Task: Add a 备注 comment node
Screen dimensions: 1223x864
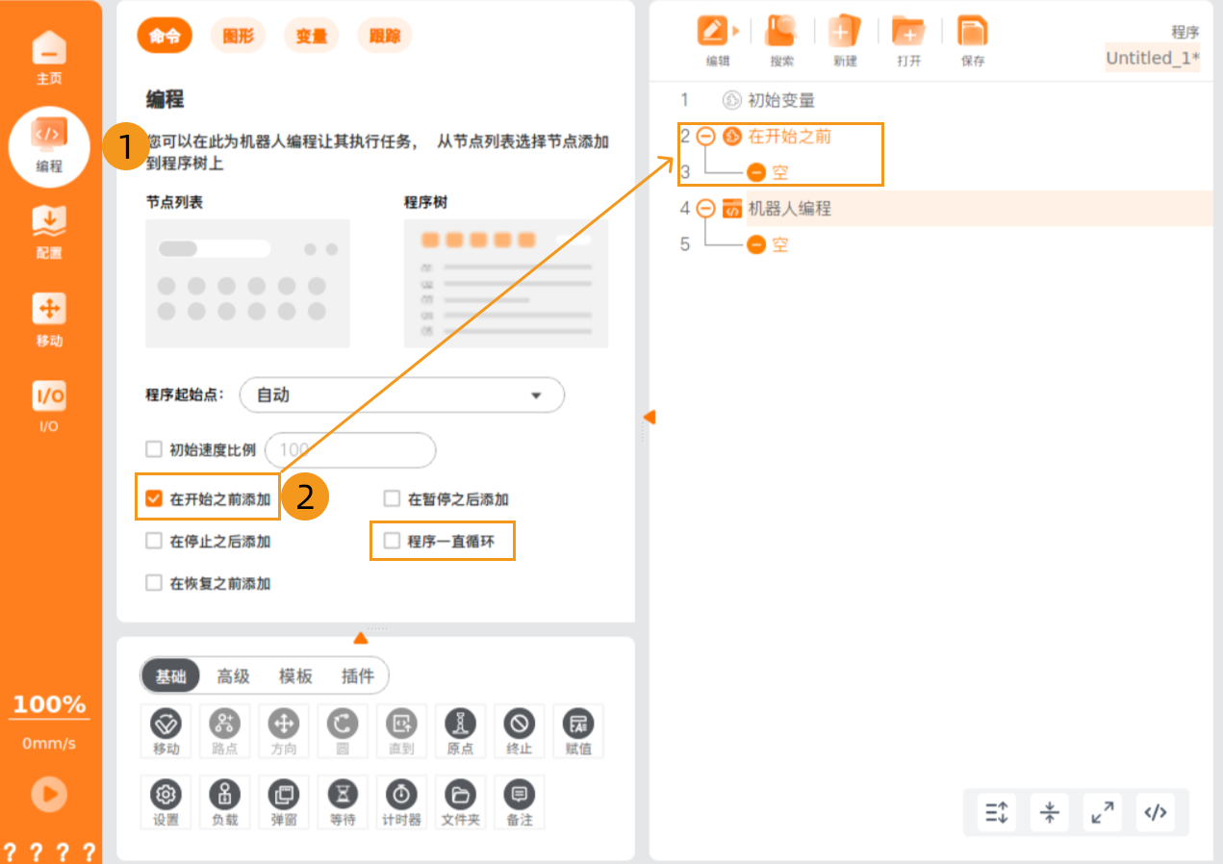Action: (520, 802)
